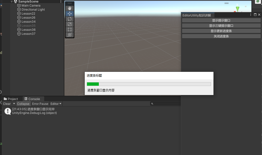
Task: Open the Clear button dropdown arrow
Action: coord(14,104)
